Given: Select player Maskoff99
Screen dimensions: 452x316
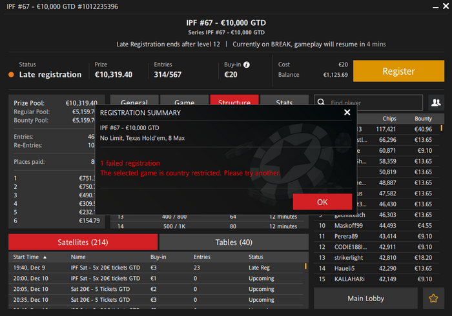Looking at the screenshot, I should pos(377,225).
